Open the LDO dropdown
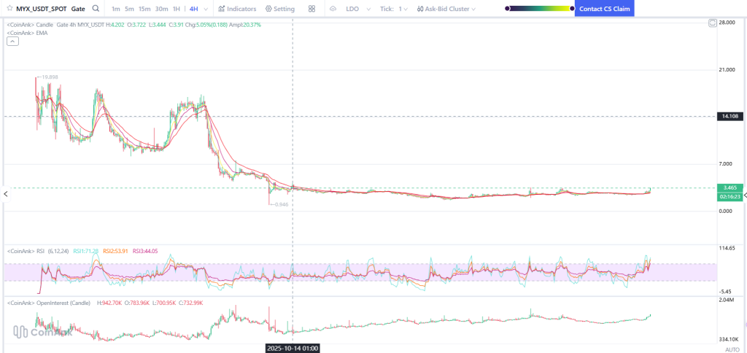This screenshot has width=747, height=353. [356, 9]
